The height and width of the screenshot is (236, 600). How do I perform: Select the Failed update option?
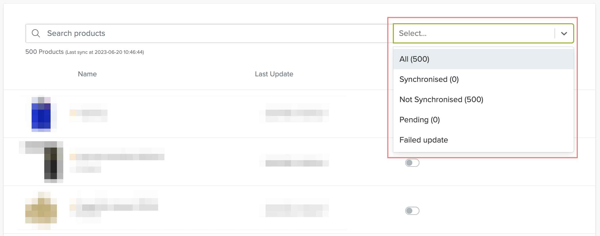(x=483, y=140)
